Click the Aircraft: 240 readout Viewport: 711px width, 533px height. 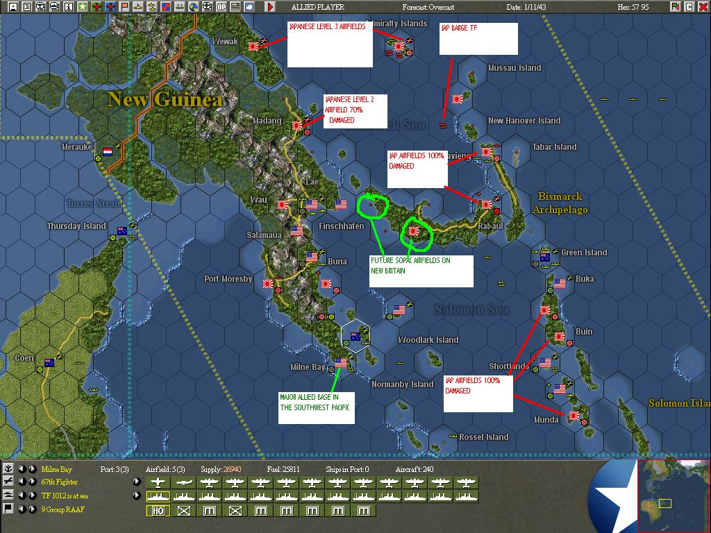coord(415,469)
